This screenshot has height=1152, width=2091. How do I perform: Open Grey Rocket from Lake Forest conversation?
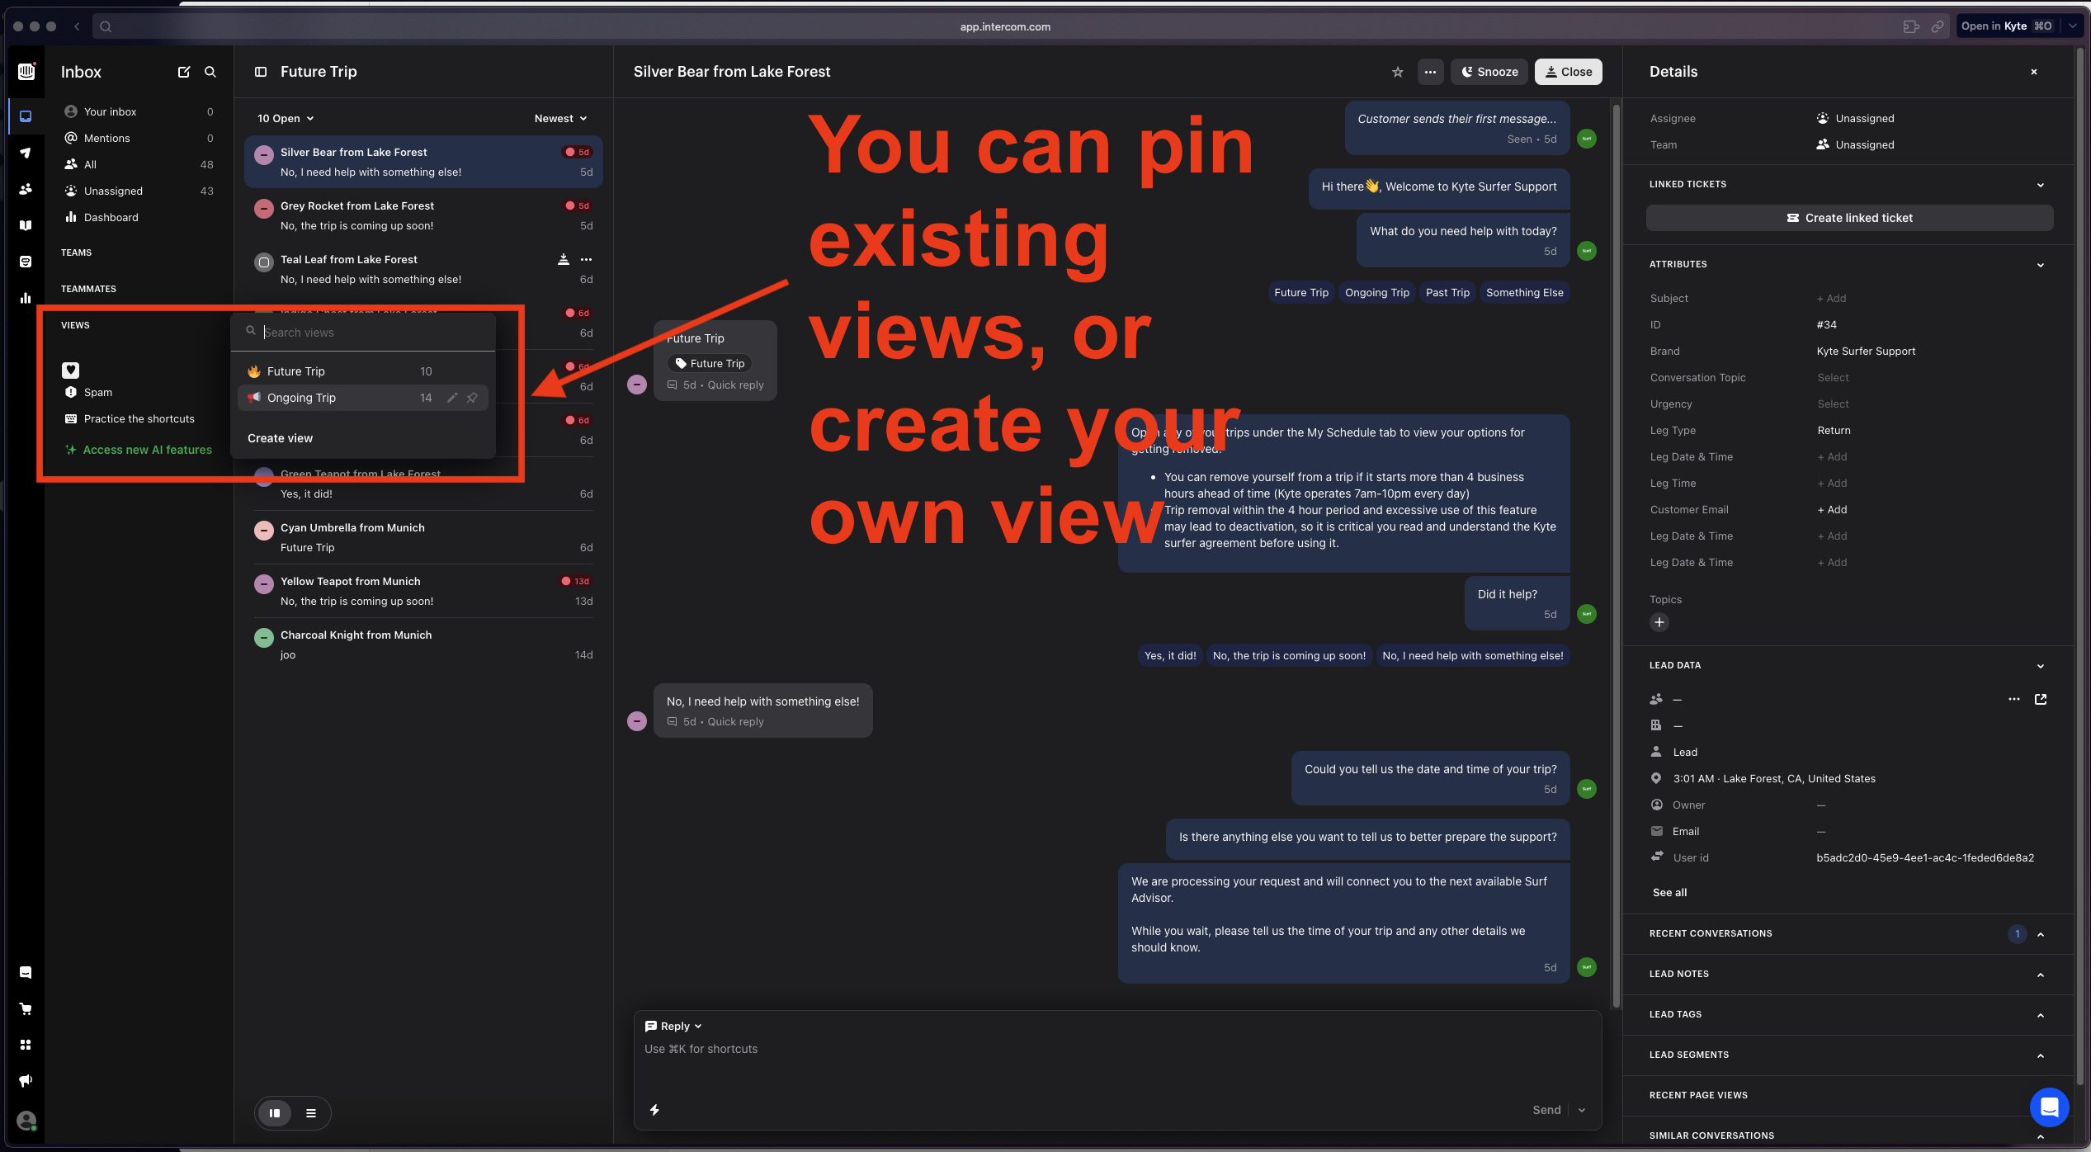[x=423, y=216]
